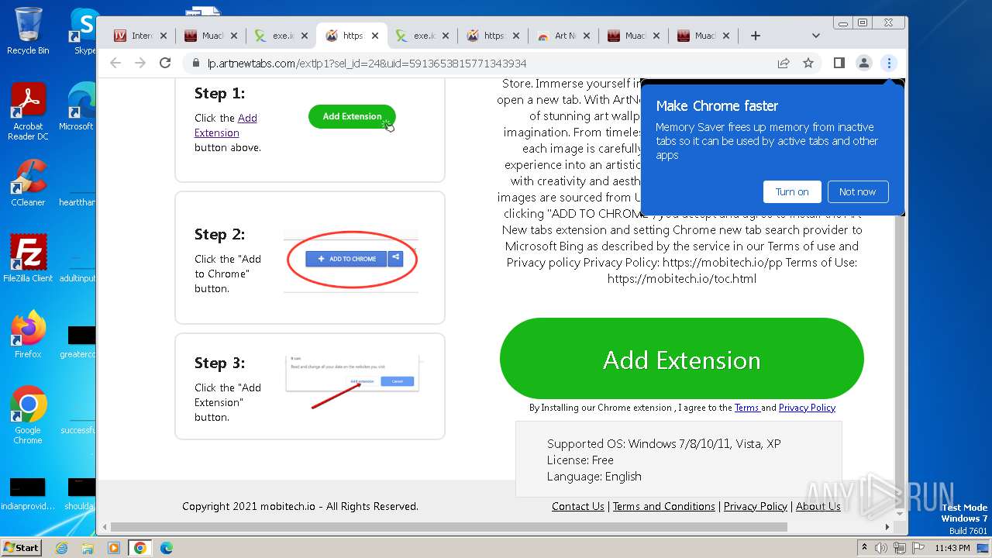Open new tab with plus button
The image size is (992, 558).
click(756, 36)
